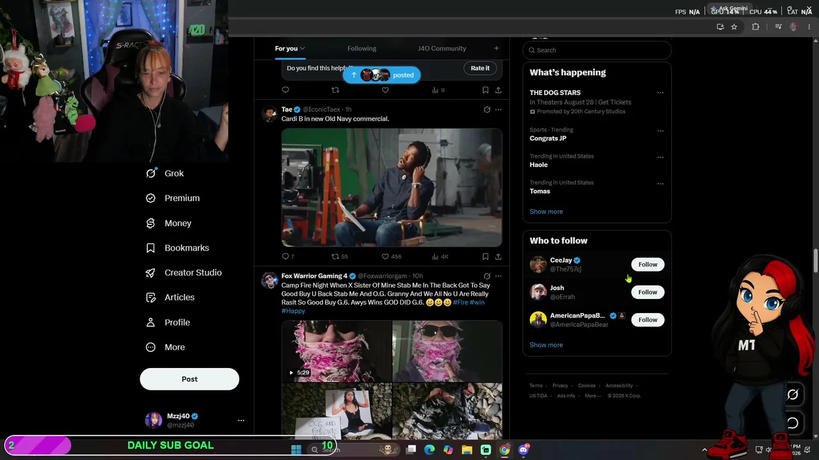Jump to new posts via posted pill
The width and height of the screenshot is (819, 460).
(382, 75)
